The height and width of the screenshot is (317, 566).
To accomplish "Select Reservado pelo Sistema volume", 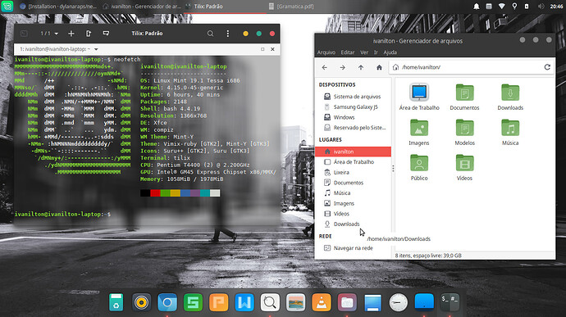I will (x=353, y=128).
